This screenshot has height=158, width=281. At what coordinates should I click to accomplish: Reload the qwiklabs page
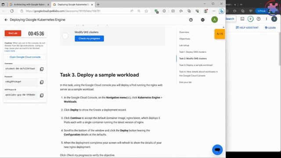coord(12,11)
